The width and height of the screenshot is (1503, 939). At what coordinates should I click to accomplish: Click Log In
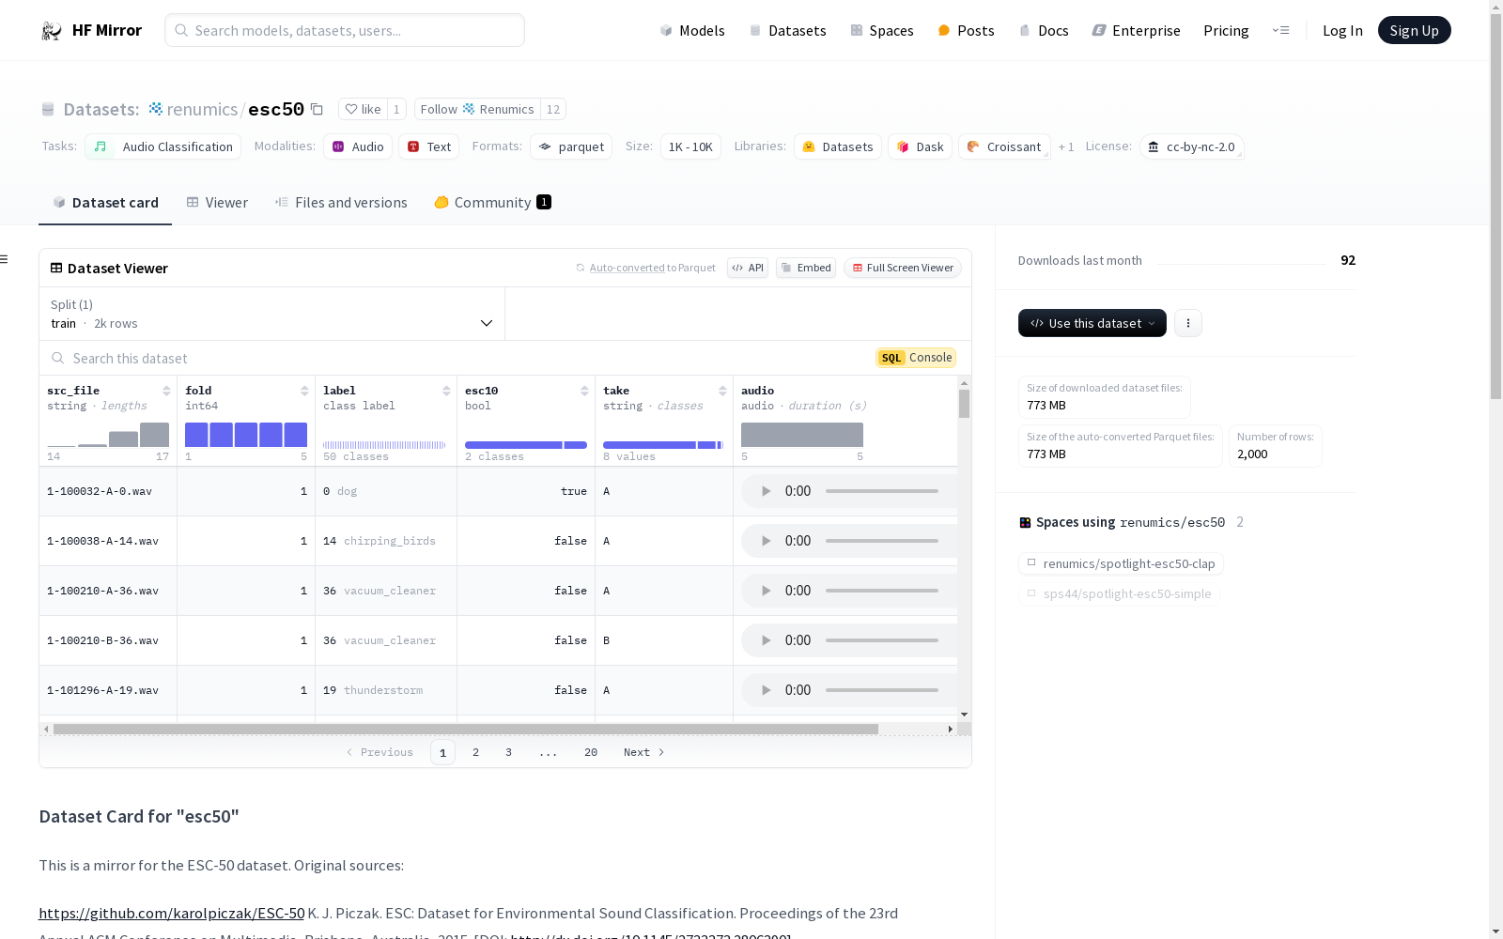tap(1342, 30)
